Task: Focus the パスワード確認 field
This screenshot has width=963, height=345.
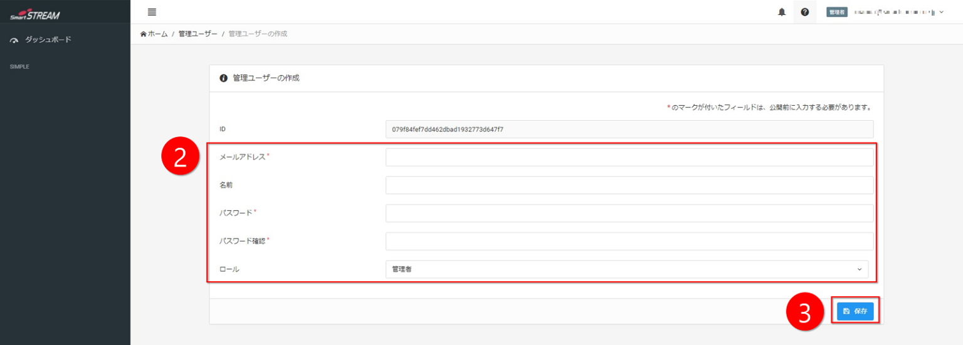Action: [629, 241]
